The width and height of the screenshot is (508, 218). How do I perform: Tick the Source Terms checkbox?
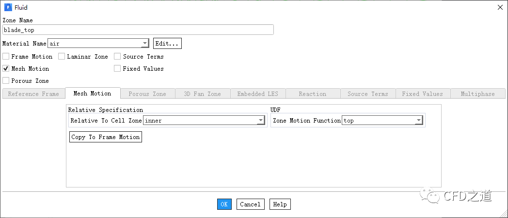[x=117, y=57]
